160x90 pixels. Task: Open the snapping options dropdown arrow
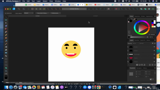(x=119, y=9)
